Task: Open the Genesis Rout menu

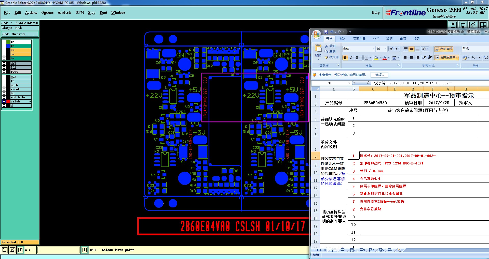Action: point(103,12)
